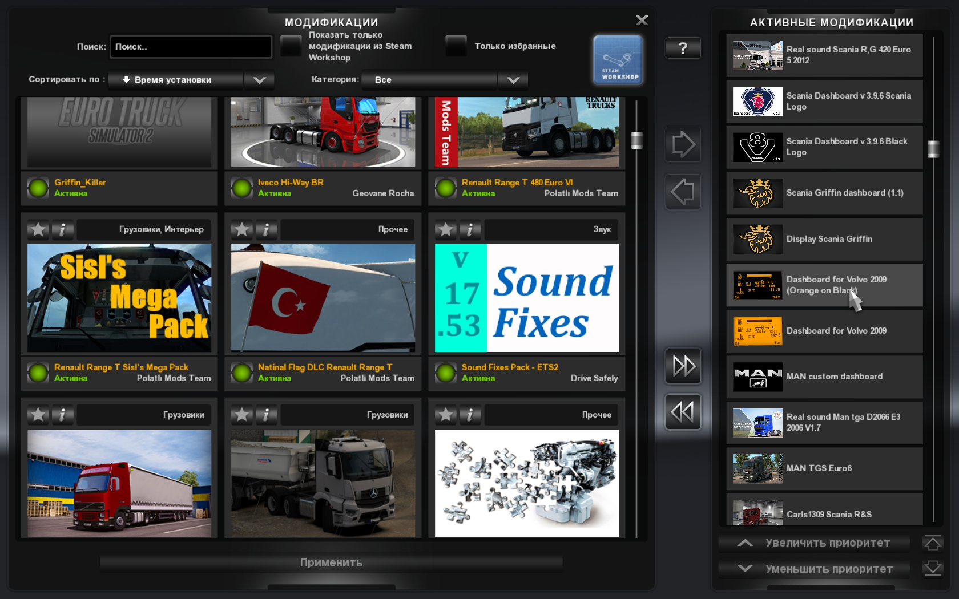Open the Steam Workshop button
Screen dimensions: 959x599
coord(618,60)
